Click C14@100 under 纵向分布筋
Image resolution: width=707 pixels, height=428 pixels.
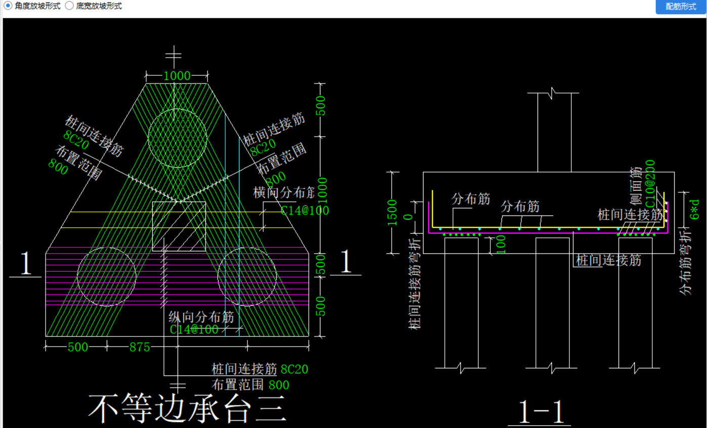(x=194, y=329)
